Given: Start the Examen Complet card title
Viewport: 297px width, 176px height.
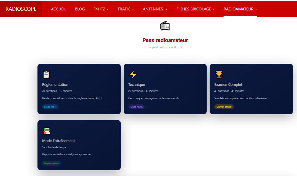Looking at the screenshot, I should (228, 85).
